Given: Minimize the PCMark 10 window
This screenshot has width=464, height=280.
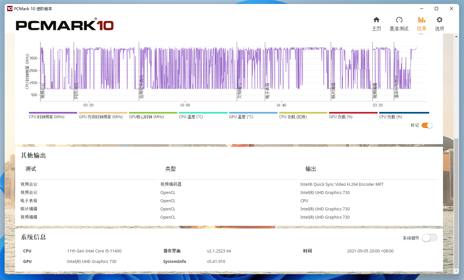Looking at the screenshot, I should [x=421, y=9].
